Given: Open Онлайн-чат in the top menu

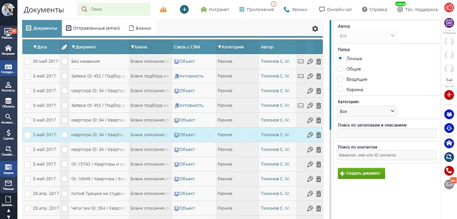Looking at the screenshot, I should [335, 10].
